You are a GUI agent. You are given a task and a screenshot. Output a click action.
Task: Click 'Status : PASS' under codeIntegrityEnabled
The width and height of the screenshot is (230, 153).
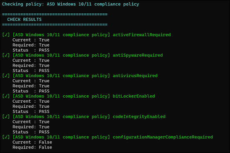31,132
